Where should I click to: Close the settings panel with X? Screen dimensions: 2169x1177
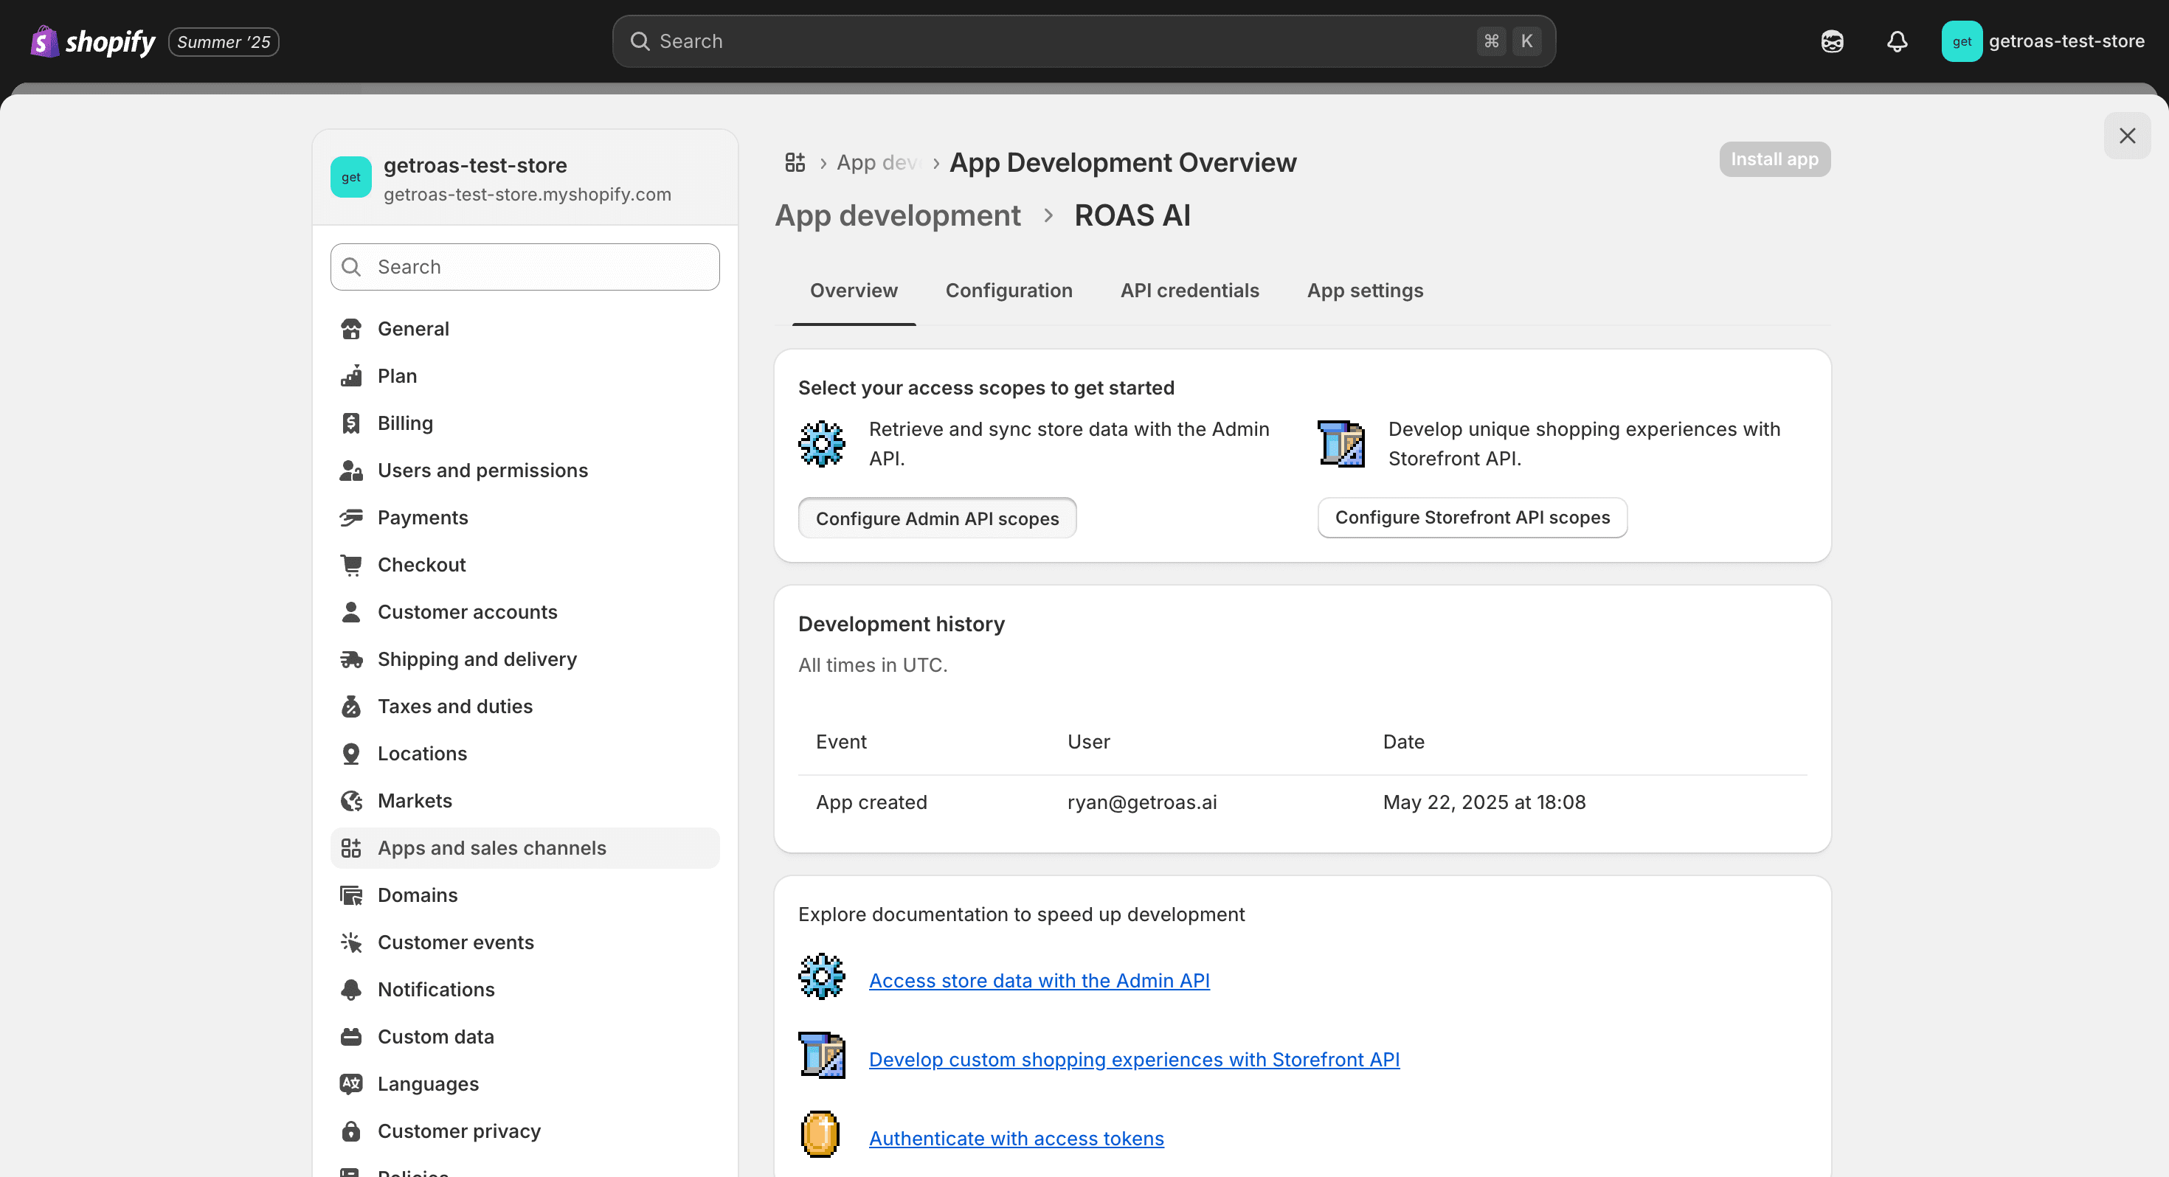[x=2127, y=136]
